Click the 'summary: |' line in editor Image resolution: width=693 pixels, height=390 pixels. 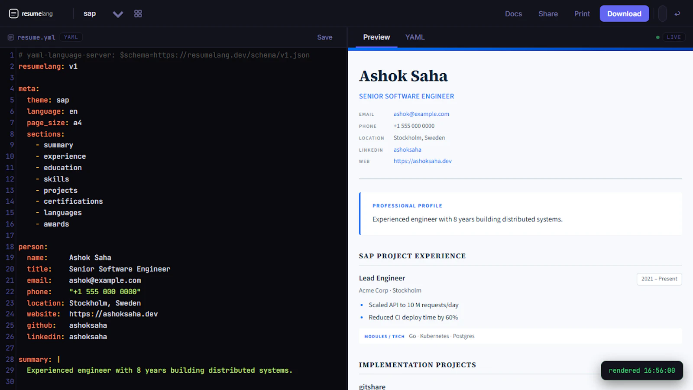coord(39,359)
